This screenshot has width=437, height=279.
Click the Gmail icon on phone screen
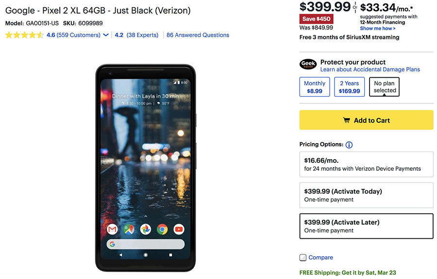pyautogui.click(x=112, y=229)
